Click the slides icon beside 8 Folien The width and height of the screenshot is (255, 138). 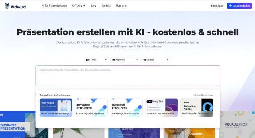tap(87, 60)
